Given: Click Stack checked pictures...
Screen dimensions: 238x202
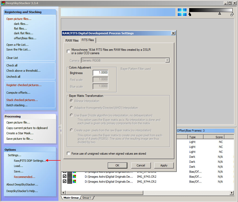Looking at the screenshot, I should click(22, 100).
